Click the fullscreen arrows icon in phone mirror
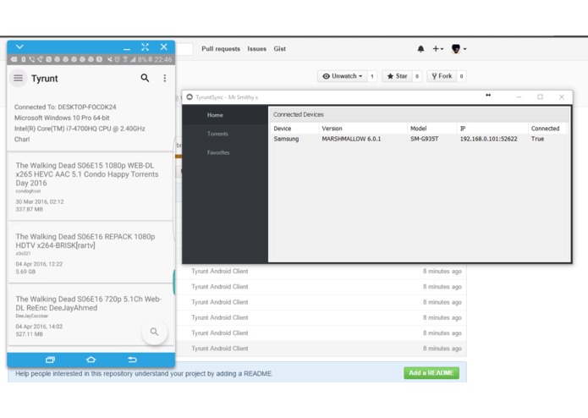This screenshot has height=418, width=588. [x=146, y=47]
